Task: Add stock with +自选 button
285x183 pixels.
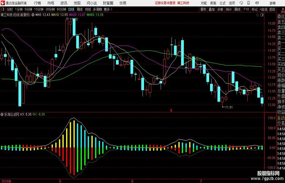Action: [x=263, y=9]
